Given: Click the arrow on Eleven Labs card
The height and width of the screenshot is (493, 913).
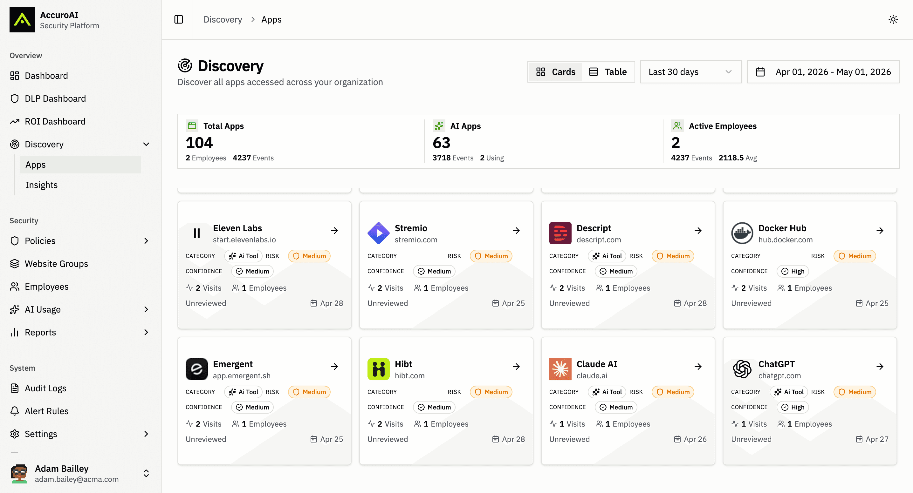Looking at the screenshot, I should 334,231.
